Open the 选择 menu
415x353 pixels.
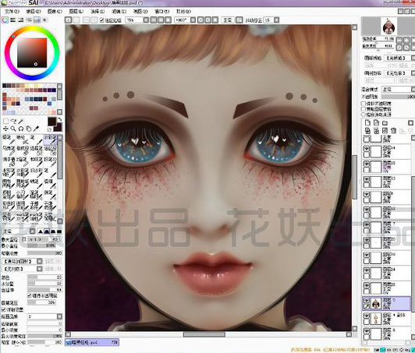98,12
